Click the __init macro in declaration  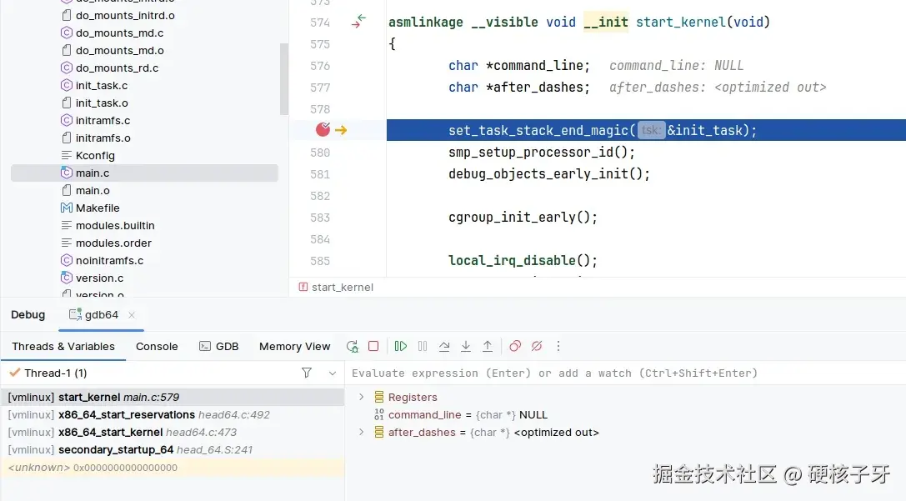606,22
